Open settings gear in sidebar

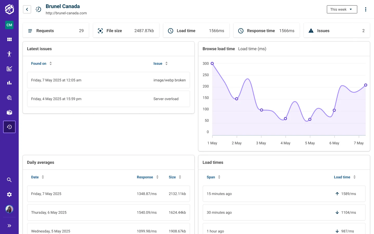pos(9,194)
